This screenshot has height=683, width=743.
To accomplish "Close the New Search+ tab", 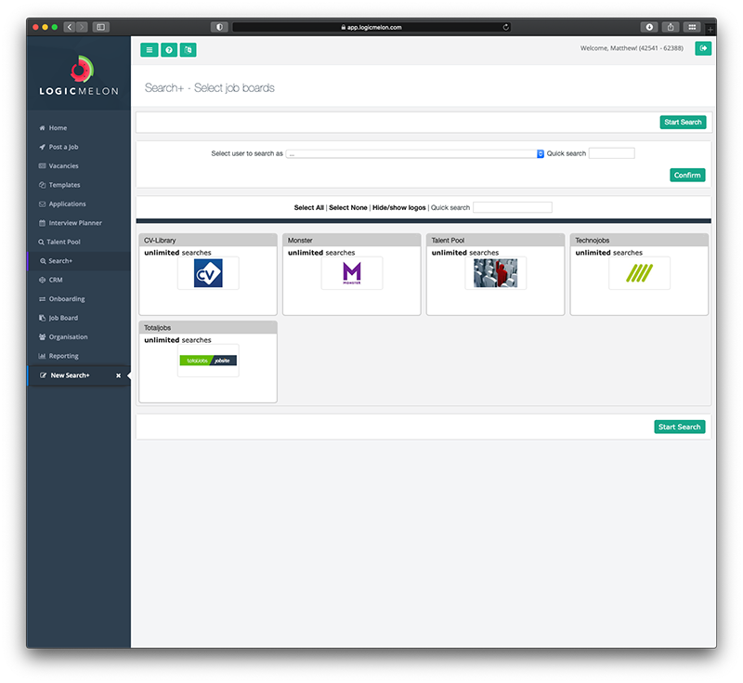I will point(119,375).
